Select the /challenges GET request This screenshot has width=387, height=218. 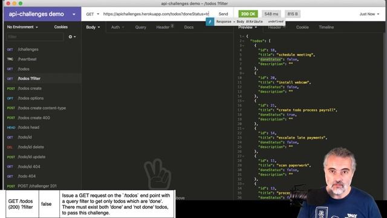(x=42, y=50)
